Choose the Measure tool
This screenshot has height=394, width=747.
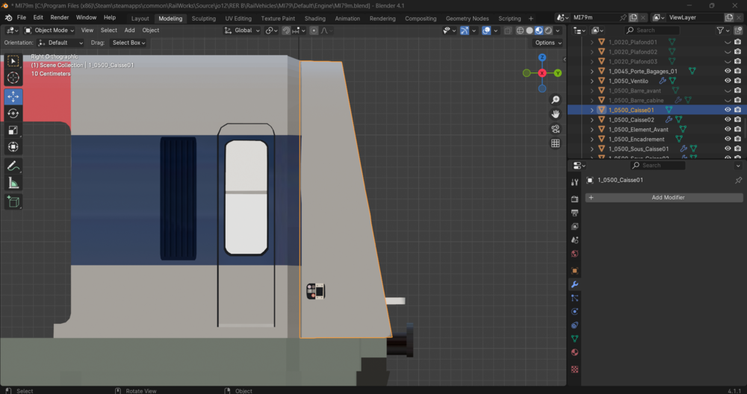pyautogui.click(x=13, y=184)
